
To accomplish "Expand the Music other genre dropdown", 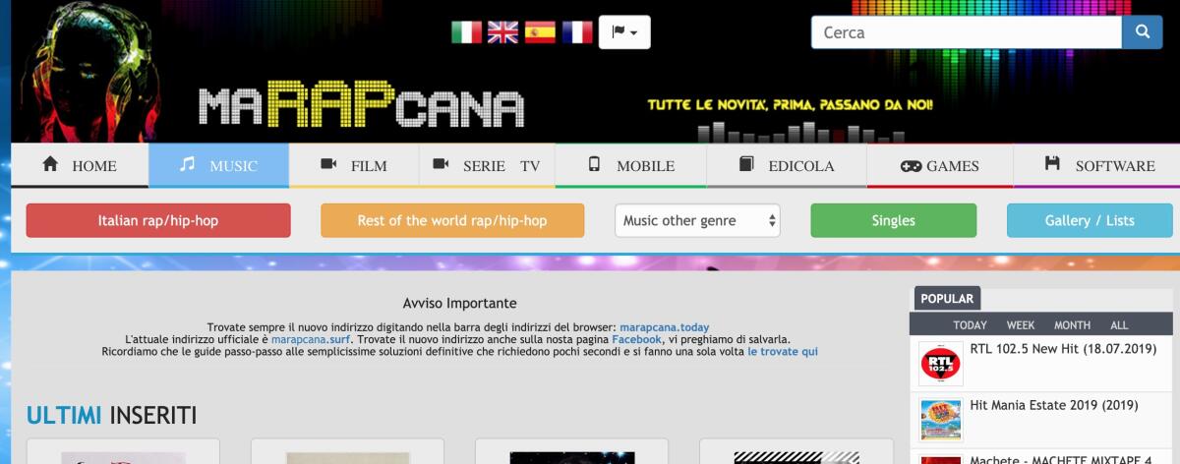I will coord(697,220).
